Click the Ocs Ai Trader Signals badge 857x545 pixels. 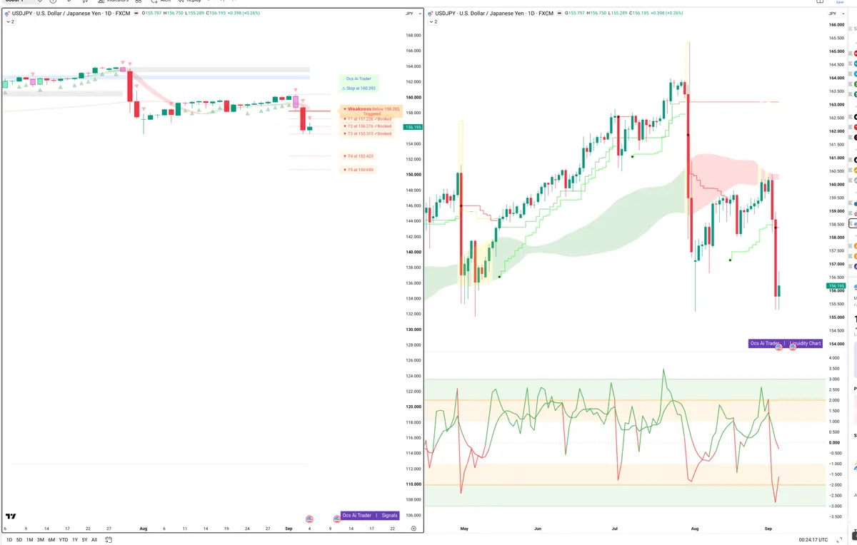tap(370, 515)
